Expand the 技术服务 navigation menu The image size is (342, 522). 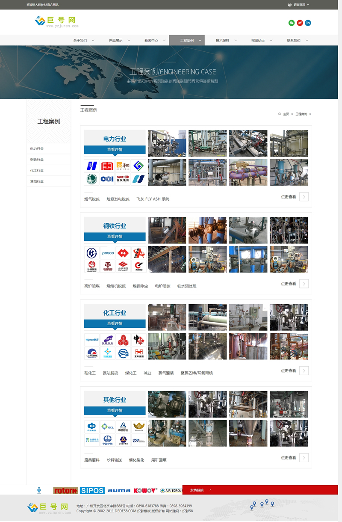226,41
